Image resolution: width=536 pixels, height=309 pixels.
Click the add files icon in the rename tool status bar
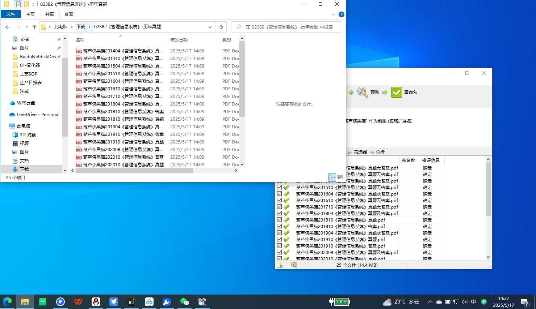click(x=280, y=265)
